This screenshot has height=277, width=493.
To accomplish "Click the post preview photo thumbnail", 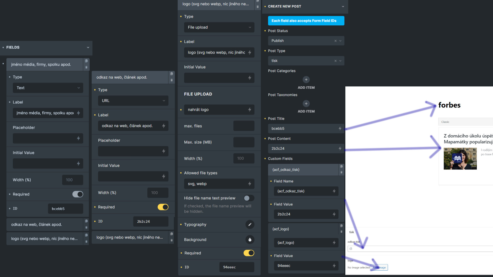I will (460, 159).
